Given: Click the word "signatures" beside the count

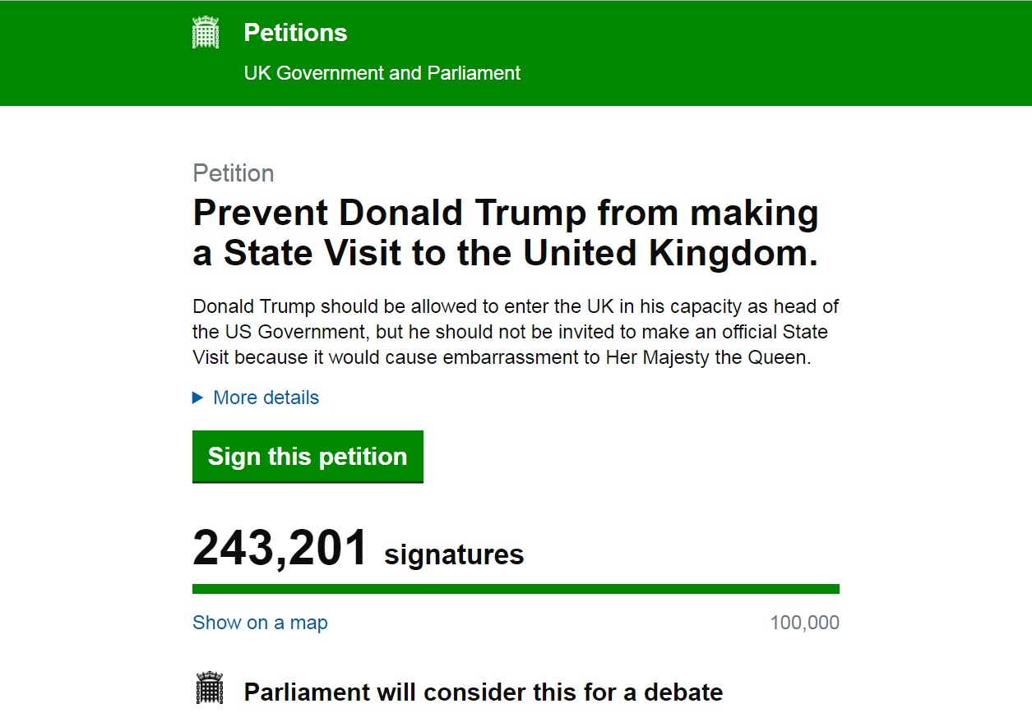Looking at the screenshot, I should coord(454,554).
